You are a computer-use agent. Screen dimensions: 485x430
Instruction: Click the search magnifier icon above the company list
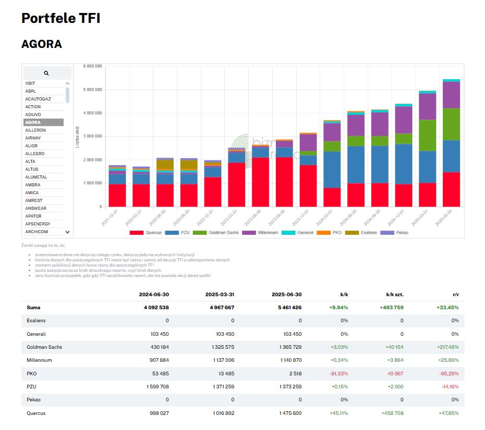tap(46, 73)
